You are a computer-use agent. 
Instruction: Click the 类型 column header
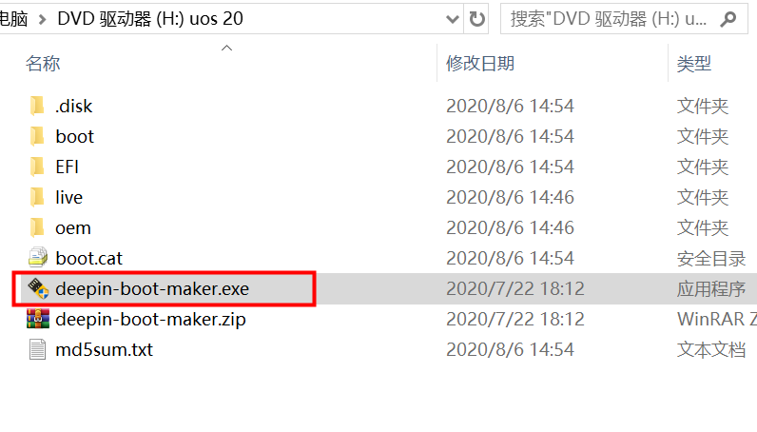click(693, 64)
